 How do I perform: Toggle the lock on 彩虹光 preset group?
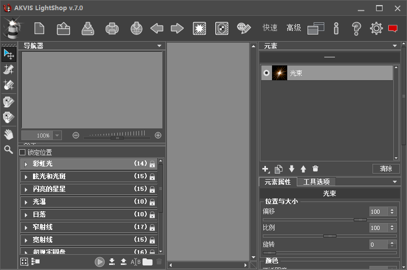[x=152, y=164]
